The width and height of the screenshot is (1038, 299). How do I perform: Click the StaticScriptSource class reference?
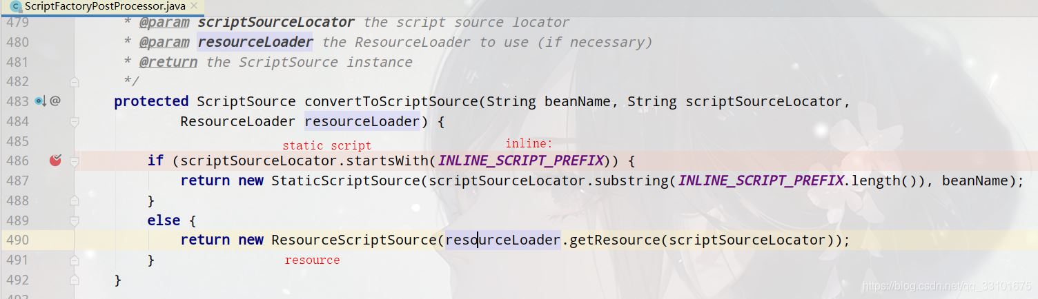point(346,181)
